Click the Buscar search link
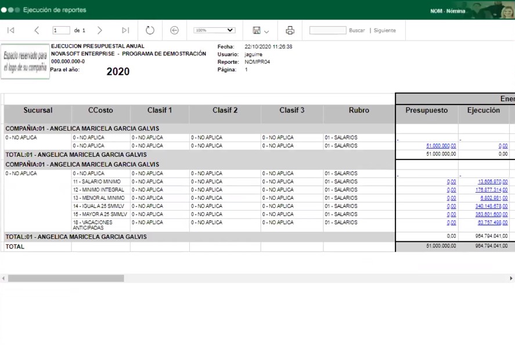This screenshot has width=515, height=347. point(356,30)
